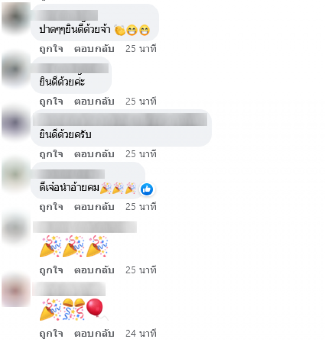Screen dimensions: 325x342
Task: Click the clapping hands emoji
Action: tap(119, 30)
